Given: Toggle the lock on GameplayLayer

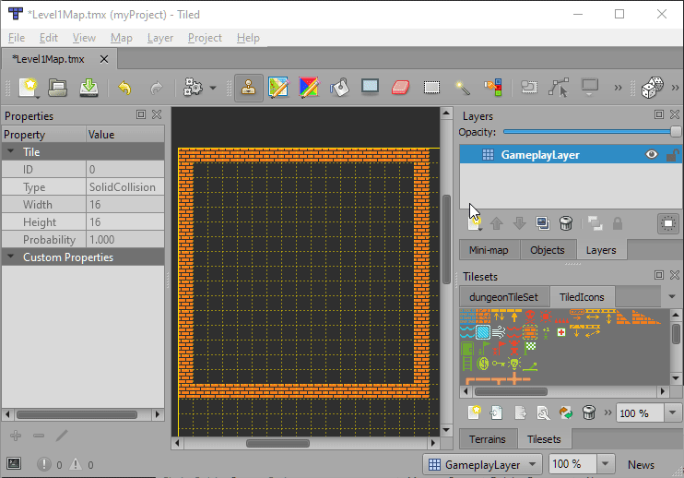Looking at the screenshot, I should point(673,155).
